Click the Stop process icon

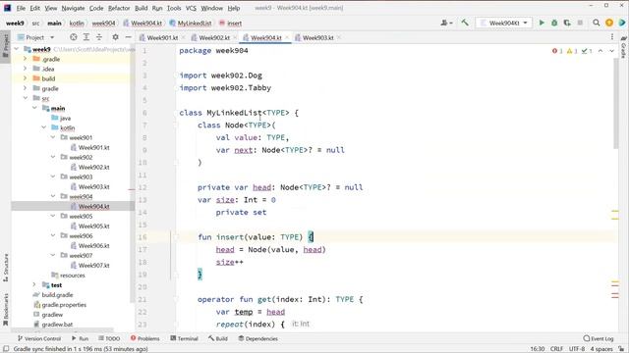(580, 23)
